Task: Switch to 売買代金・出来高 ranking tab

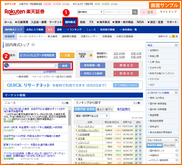Action: click(85, 109)
